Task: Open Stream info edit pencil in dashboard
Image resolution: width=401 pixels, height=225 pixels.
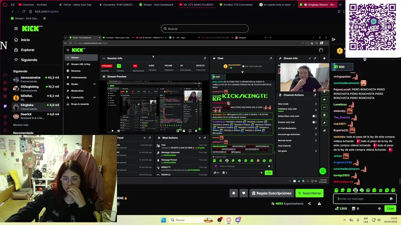Action: click(310, 58)
